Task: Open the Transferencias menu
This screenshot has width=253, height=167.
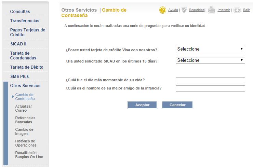Action: 25,20
